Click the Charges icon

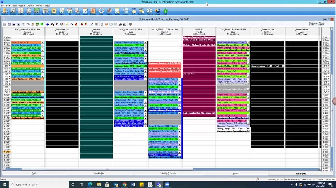[x=93, y=11]
